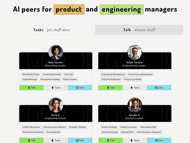Click the Engineering Management tag
Viewport: 190px width, 143px height.
(113, 74)
